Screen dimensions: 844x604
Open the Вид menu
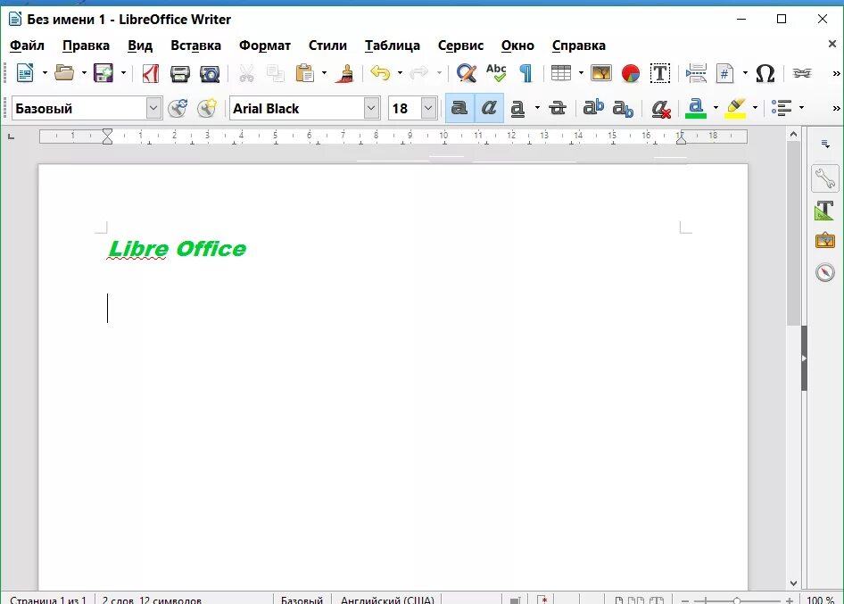[x=140, y=46]
